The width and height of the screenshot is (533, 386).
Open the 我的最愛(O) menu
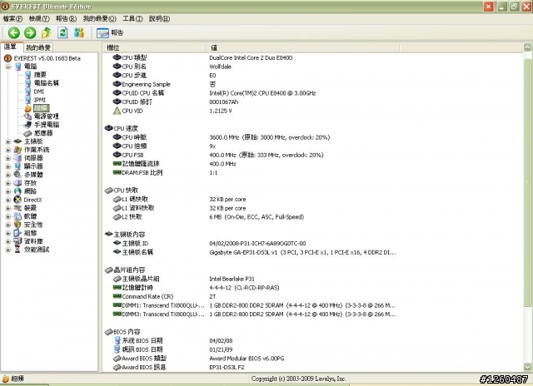pos(100,18)
